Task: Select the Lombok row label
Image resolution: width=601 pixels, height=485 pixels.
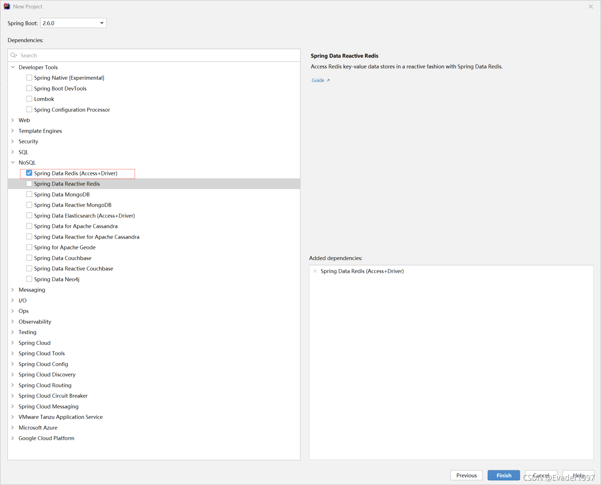Action: click(x=44, y=99)
